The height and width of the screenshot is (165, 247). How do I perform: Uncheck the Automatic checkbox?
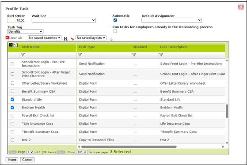click(x=115, y=20)
